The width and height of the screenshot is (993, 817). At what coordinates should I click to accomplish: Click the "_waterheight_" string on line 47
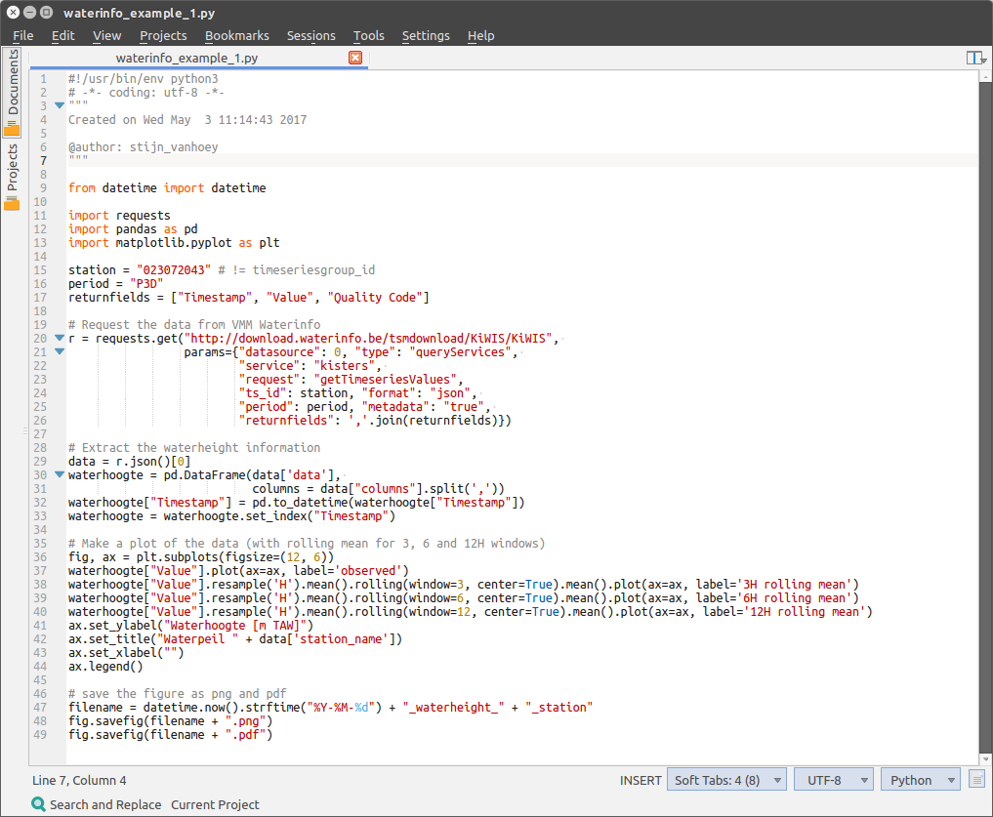coord(453,707)
